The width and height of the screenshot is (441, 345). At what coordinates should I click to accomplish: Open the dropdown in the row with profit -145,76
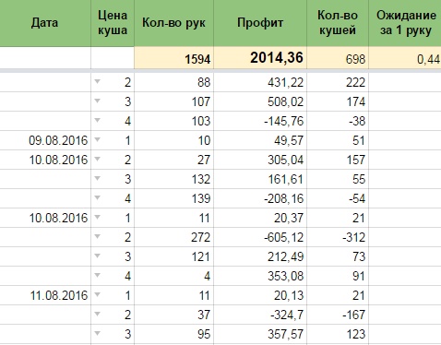pos(98,120)
